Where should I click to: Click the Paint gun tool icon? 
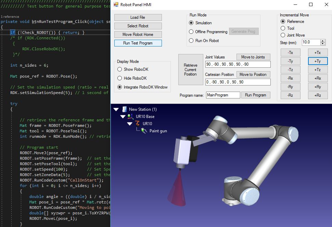pyautogui.click(x=144, y=131)
